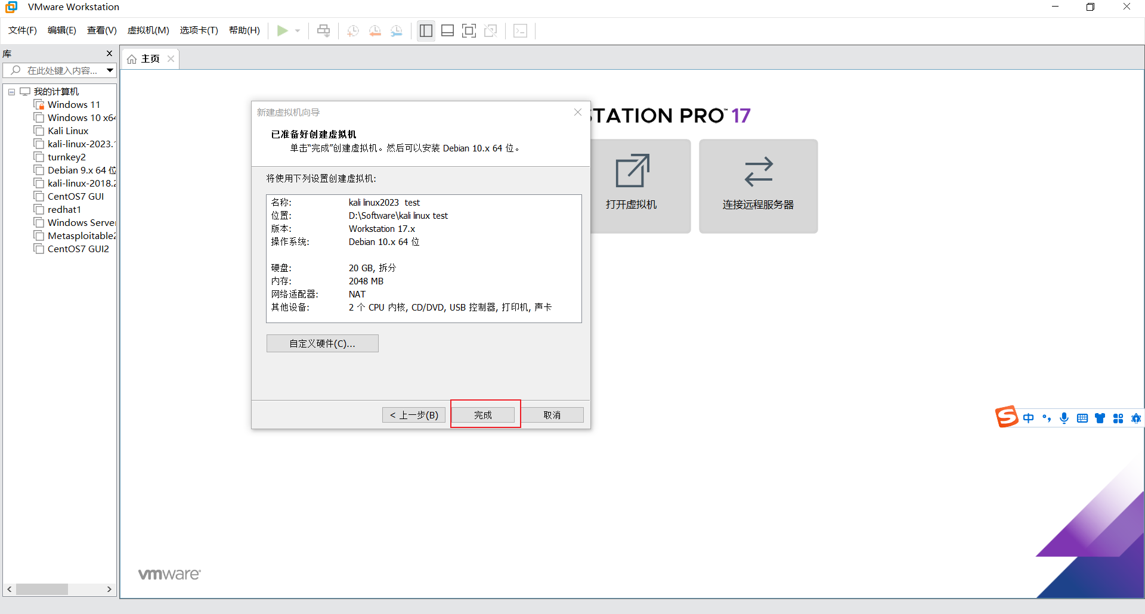Click Sogou voice input microphone icon

(1064, 418)
